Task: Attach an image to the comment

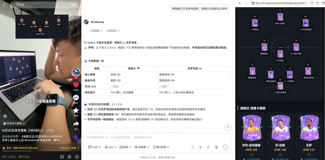Action: point(62,157)
